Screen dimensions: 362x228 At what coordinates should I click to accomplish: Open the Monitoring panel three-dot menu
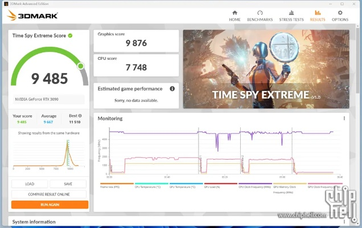pyautogui.click(x=344, y=119)
